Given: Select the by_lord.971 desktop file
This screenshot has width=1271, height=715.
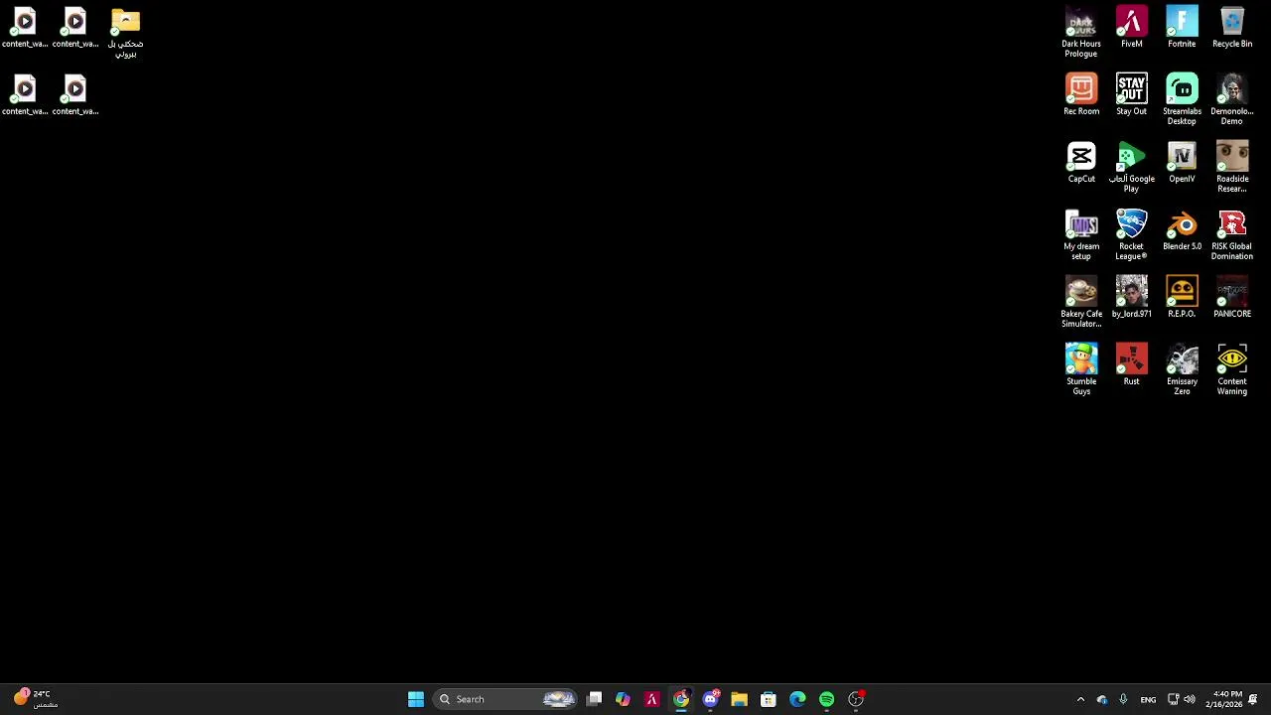Looking at the screenshot, I should pyautogui.click(x=1131, y=298).
